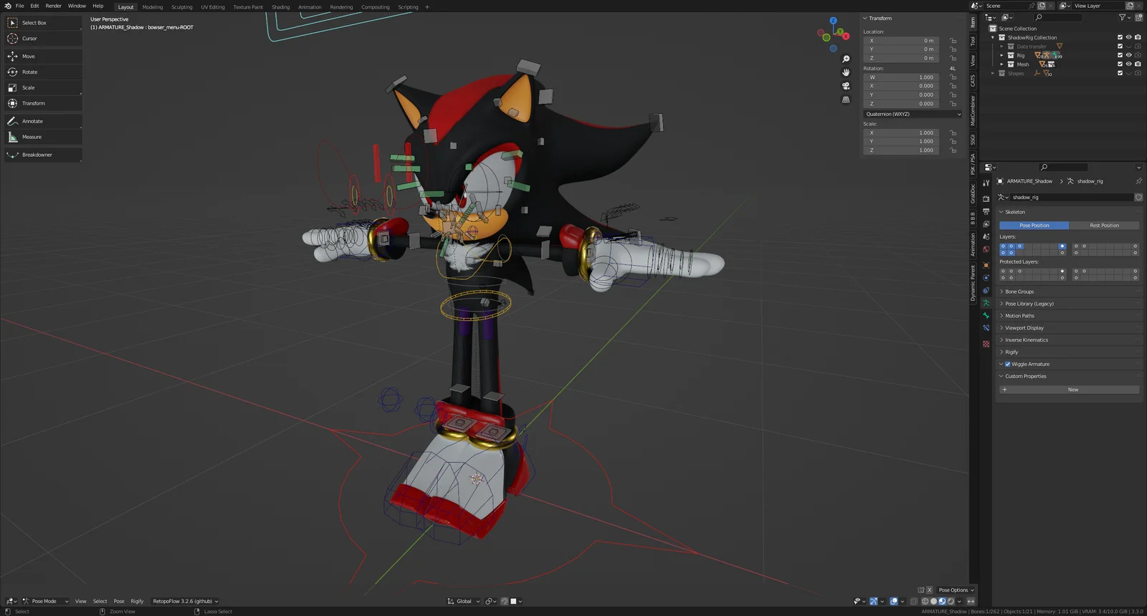Open the Object properties tab icon
This screenshot has height=616, width=1147.
(x=986, y=265)
